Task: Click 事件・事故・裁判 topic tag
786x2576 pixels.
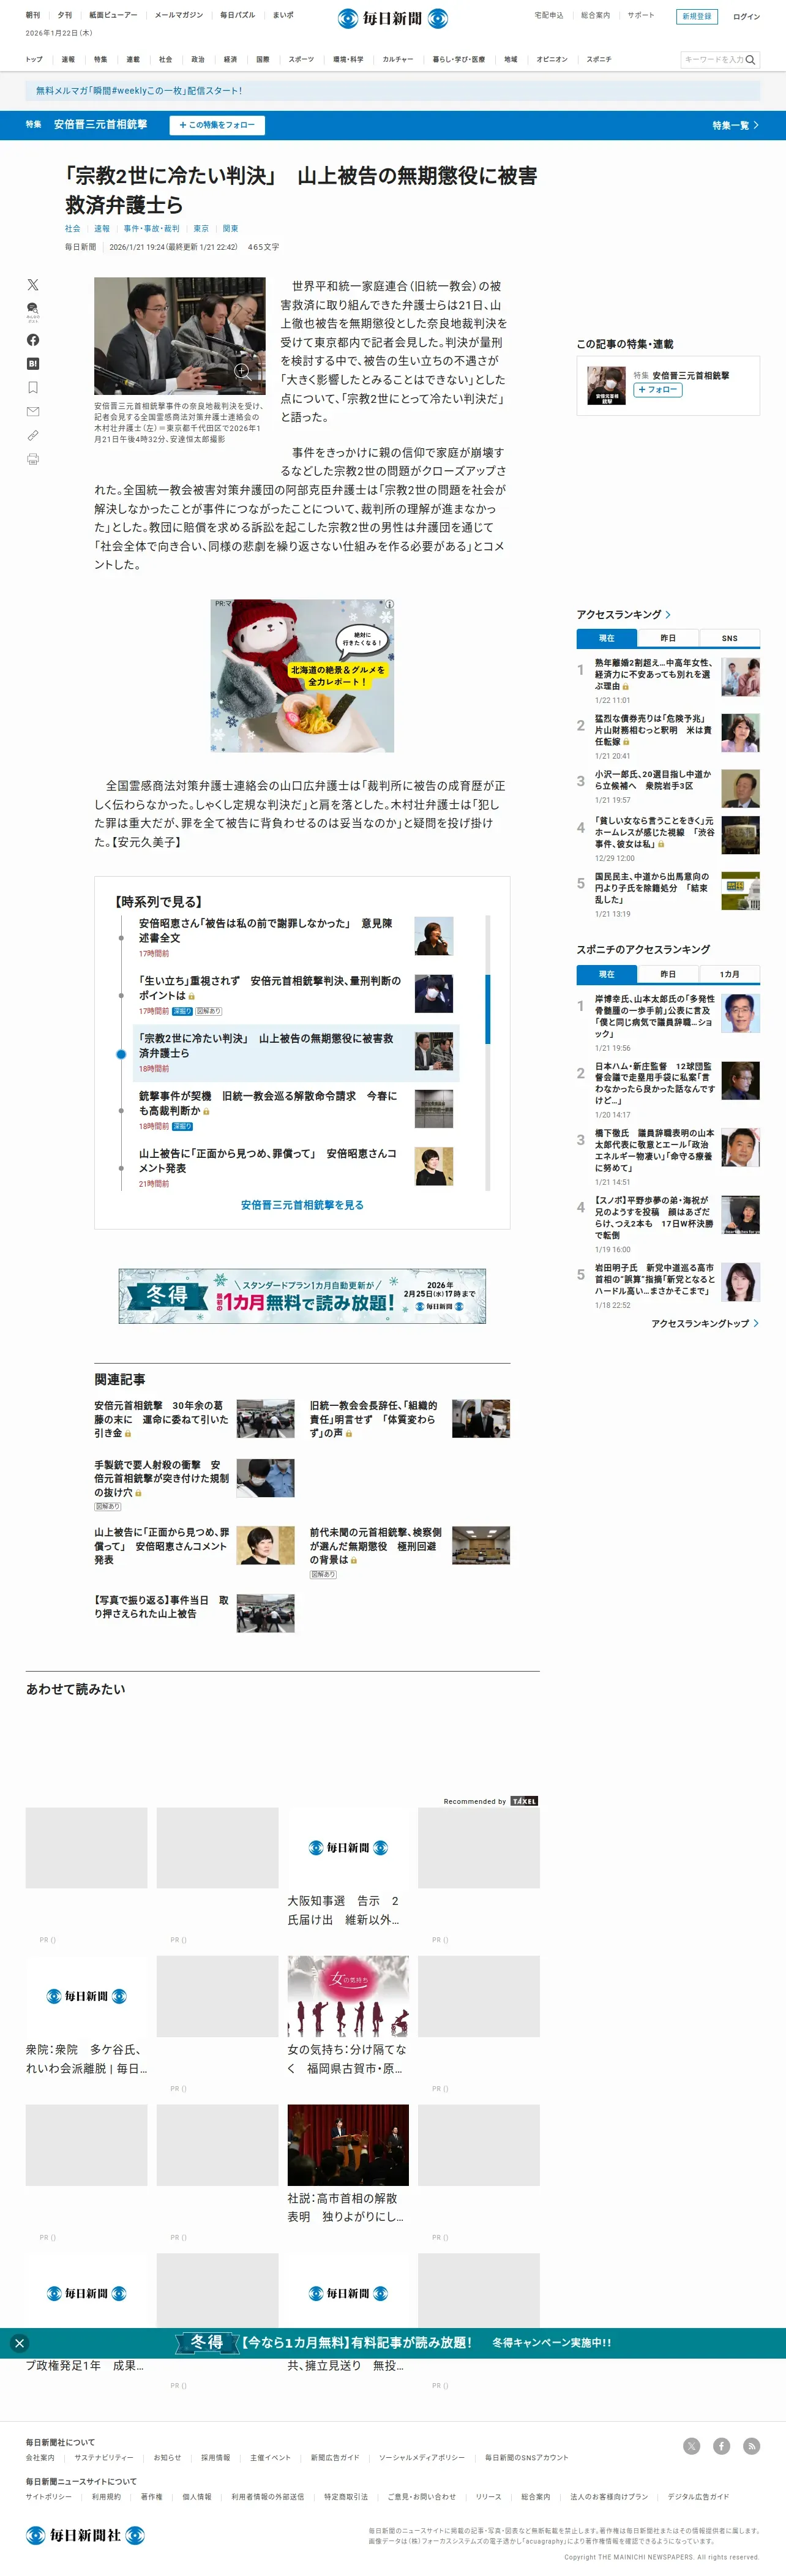Action: click(152, 229)
